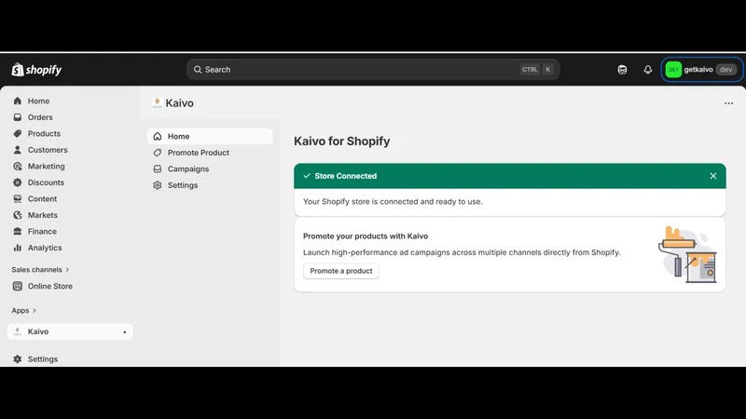The width and height of the screenshot is (746, 419).
Task: Expand the Apps section chevron
Action: click(35, 310)
